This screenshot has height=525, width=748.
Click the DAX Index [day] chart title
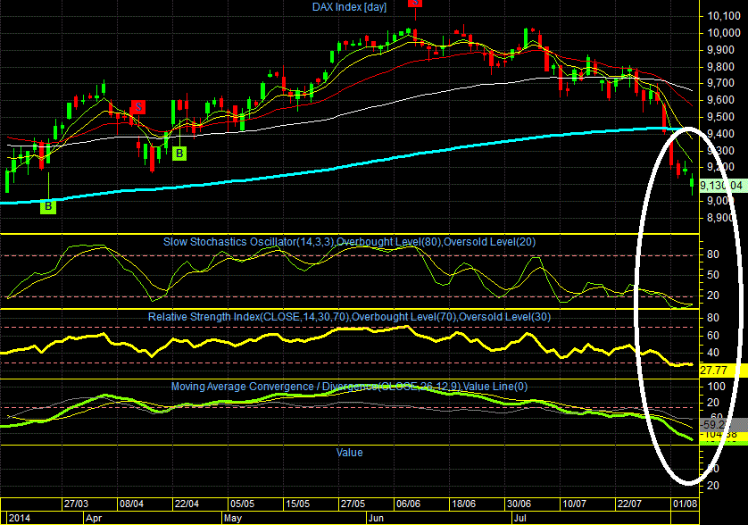pyautogui.click(x=349, y=7)
